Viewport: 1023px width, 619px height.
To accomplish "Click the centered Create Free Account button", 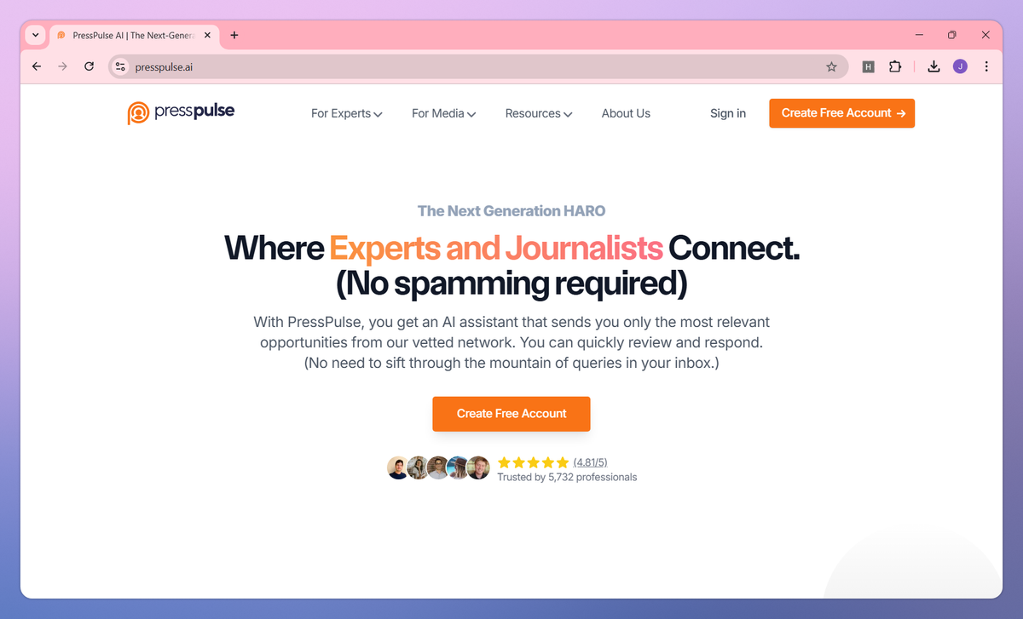I will click(511, 413).
